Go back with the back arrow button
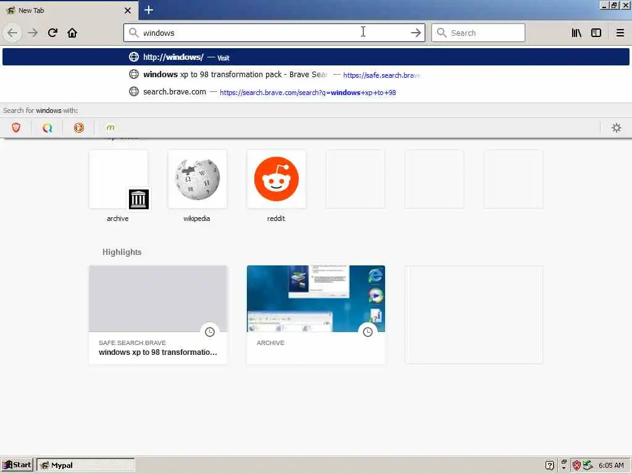This screenshot has width=632, height=474. (12, 33)
